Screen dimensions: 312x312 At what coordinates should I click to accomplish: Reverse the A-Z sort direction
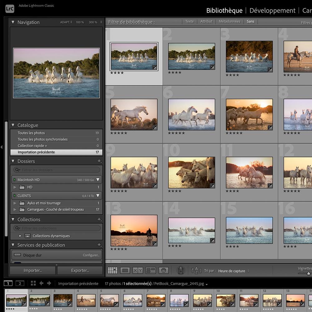[196, 271]
